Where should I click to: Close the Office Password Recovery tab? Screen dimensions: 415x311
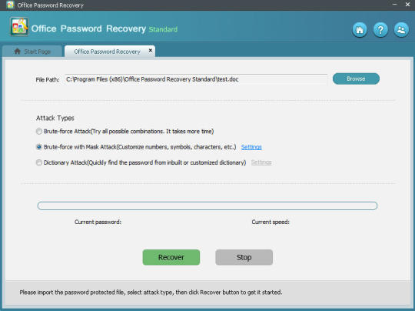(151, 50)
